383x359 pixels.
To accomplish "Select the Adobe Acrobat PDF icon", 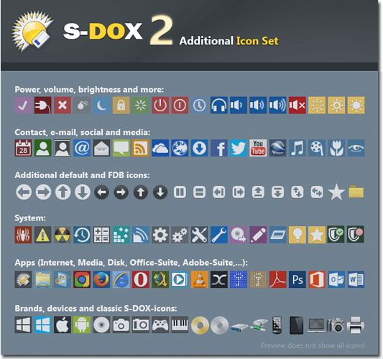I will click(277, 279).
